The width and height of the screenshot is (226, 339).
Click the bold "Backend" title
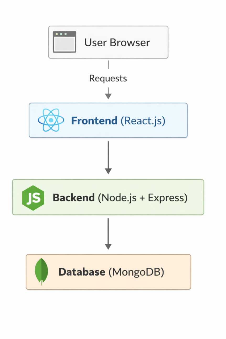[x=74, y=198]
